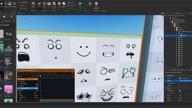Toggle keyframe key for Events track

(37, 91)
